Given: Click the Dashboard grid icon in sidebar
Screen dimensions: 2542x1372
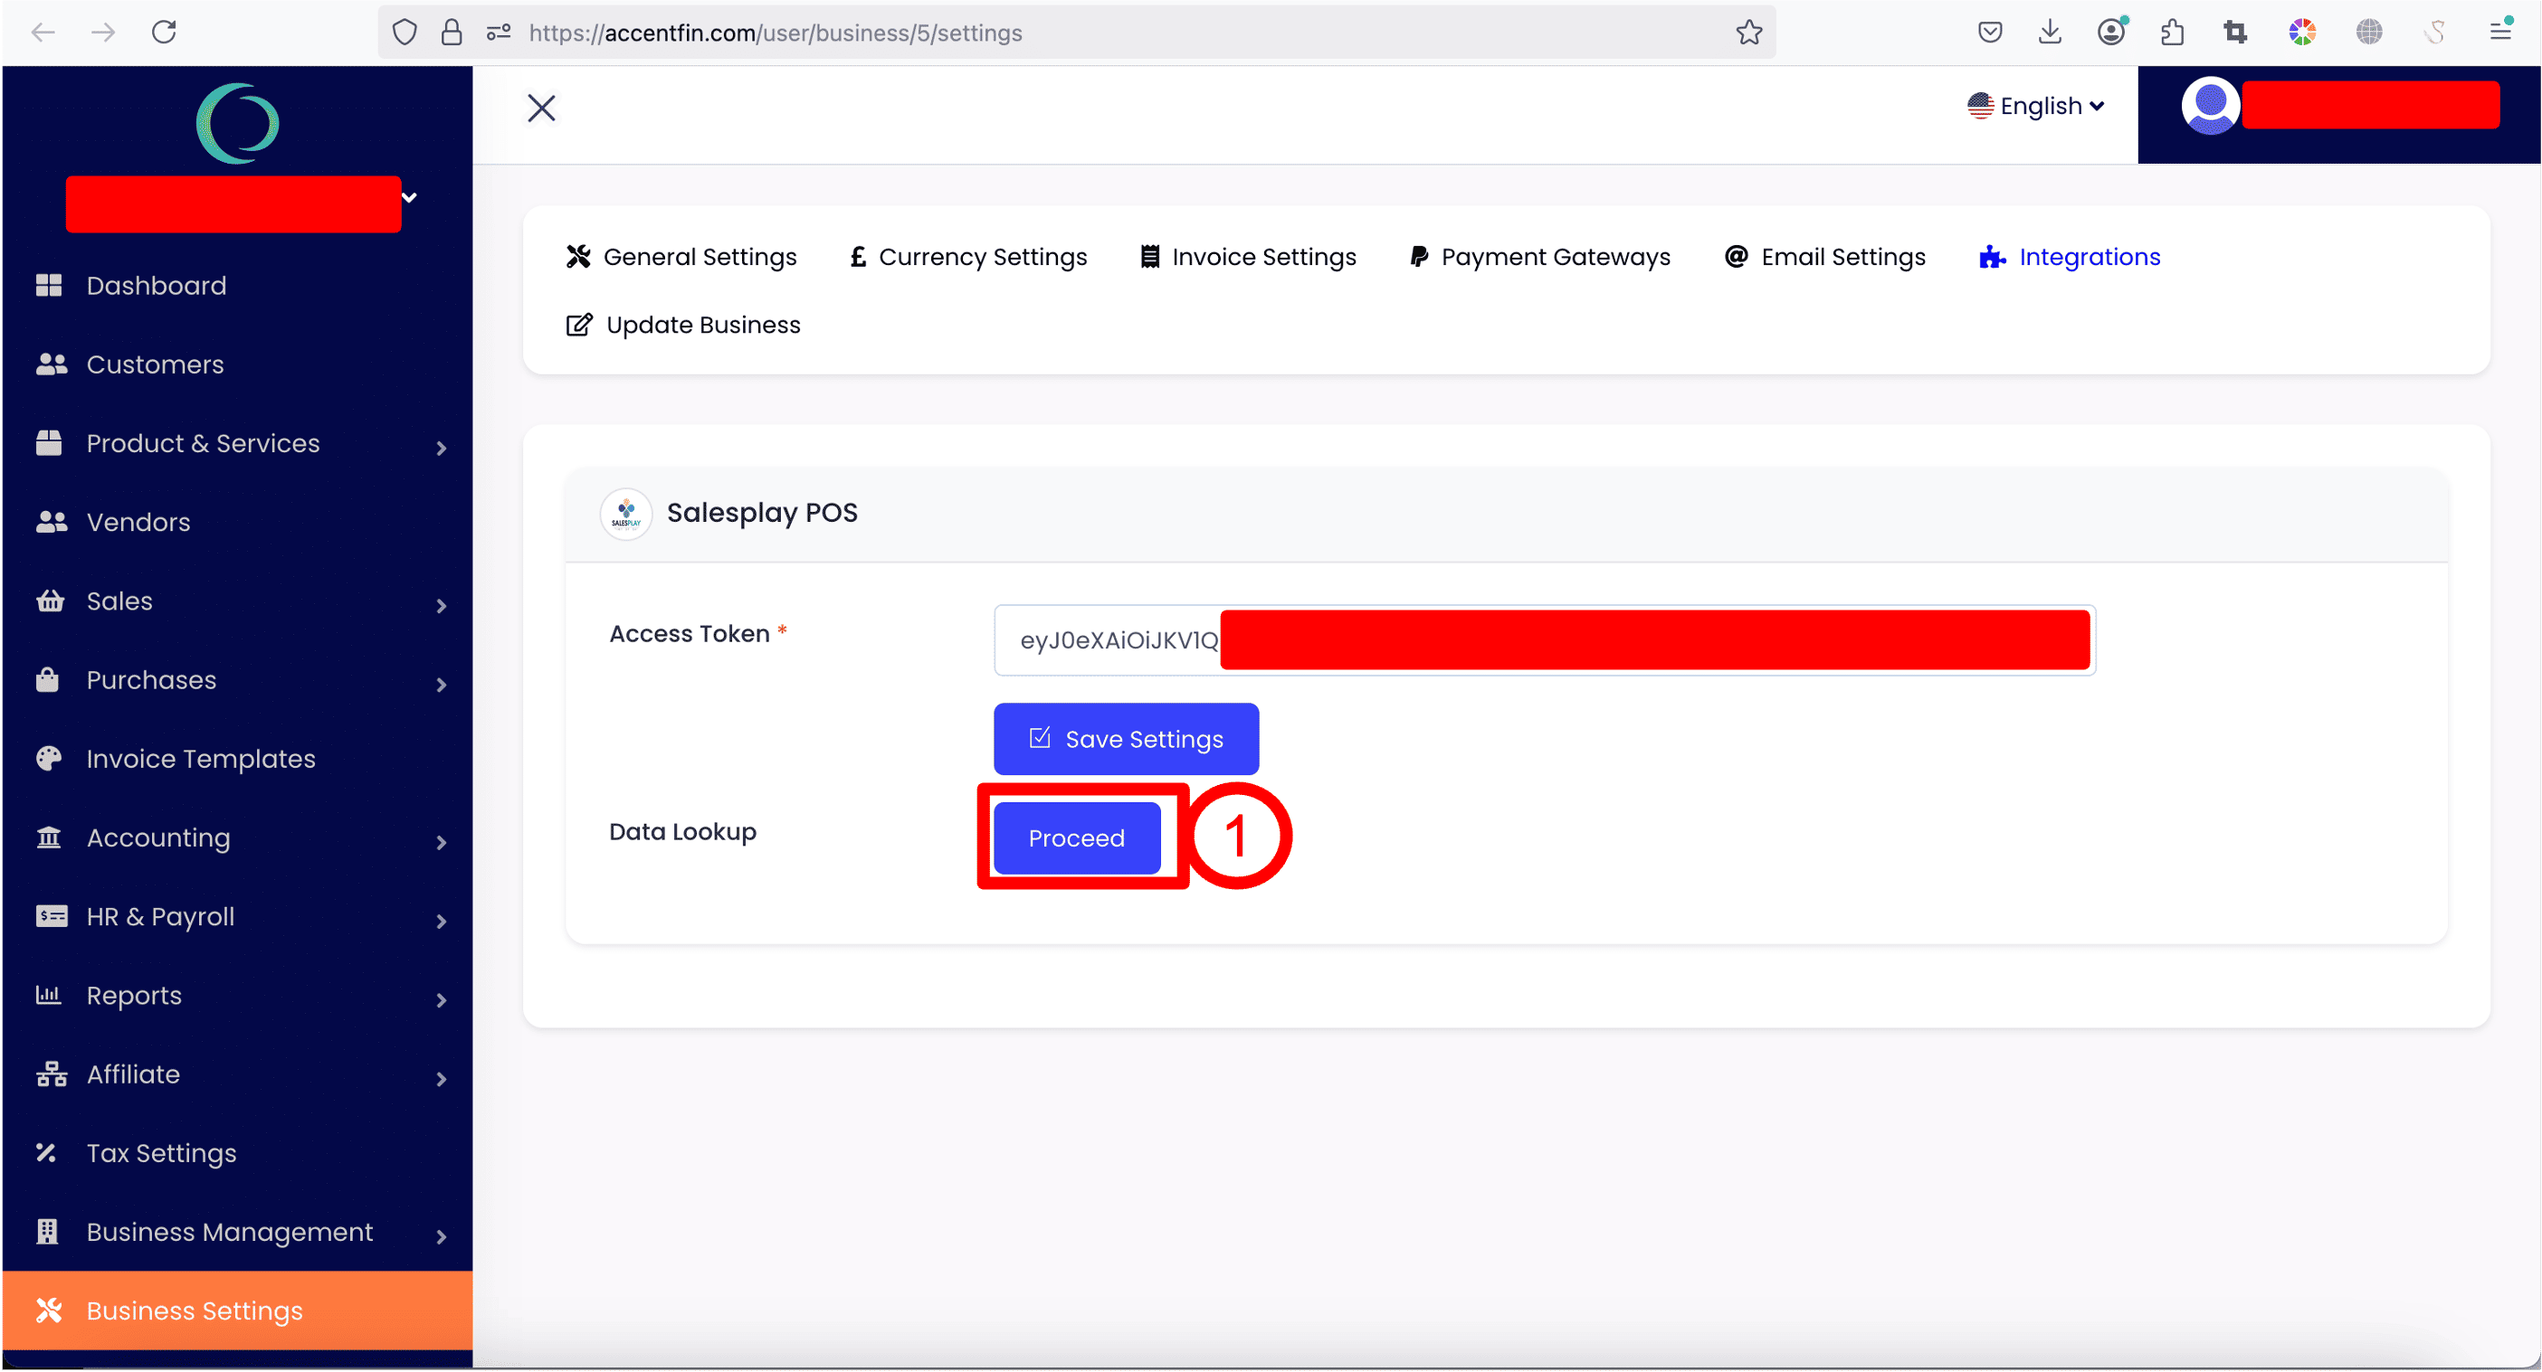Looking at the screenshot, I should 48,285.
